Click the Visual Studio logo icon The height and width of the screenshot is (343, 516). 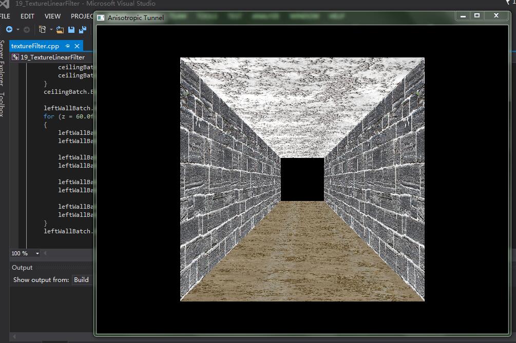pos(5,4)
